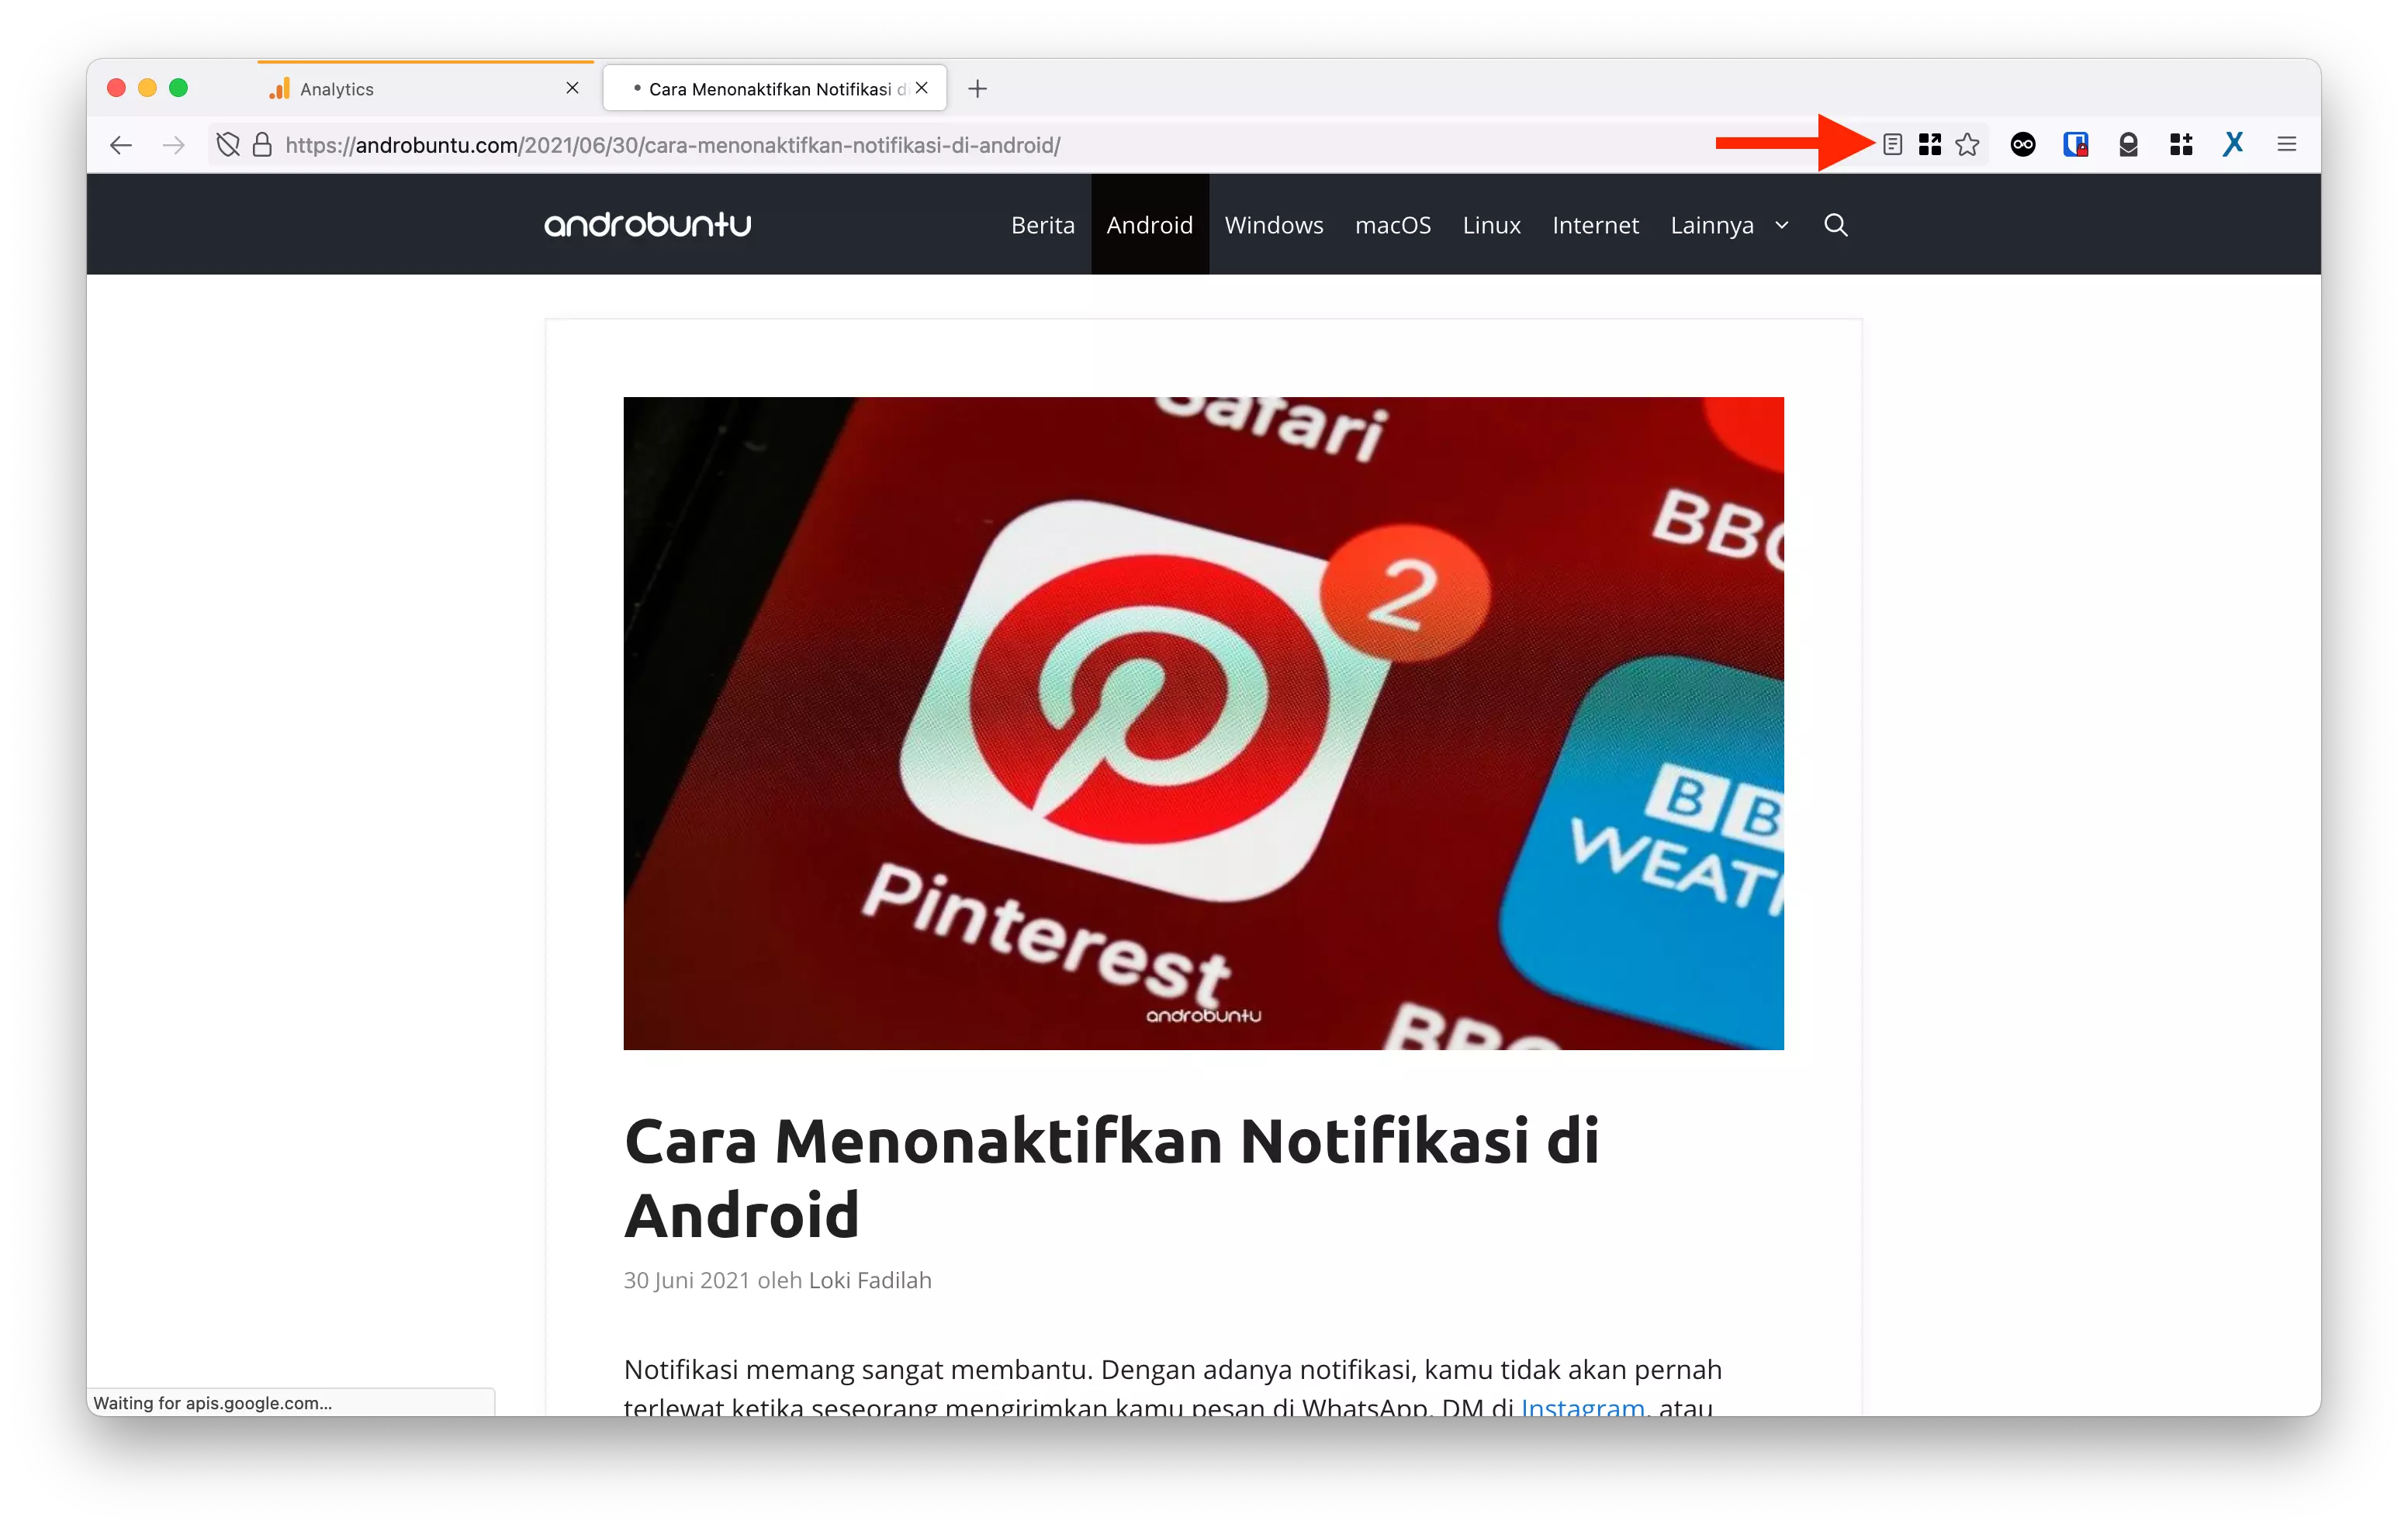The height and width of the screenshot is (1531, 2408).
Task: Select the Windows navigation menu item
Action: click(1273, 225)
